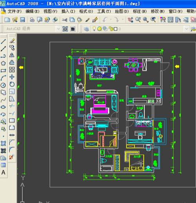
Task: Expand the undo history dropdown arrow
Action: [x=111, y=20]
